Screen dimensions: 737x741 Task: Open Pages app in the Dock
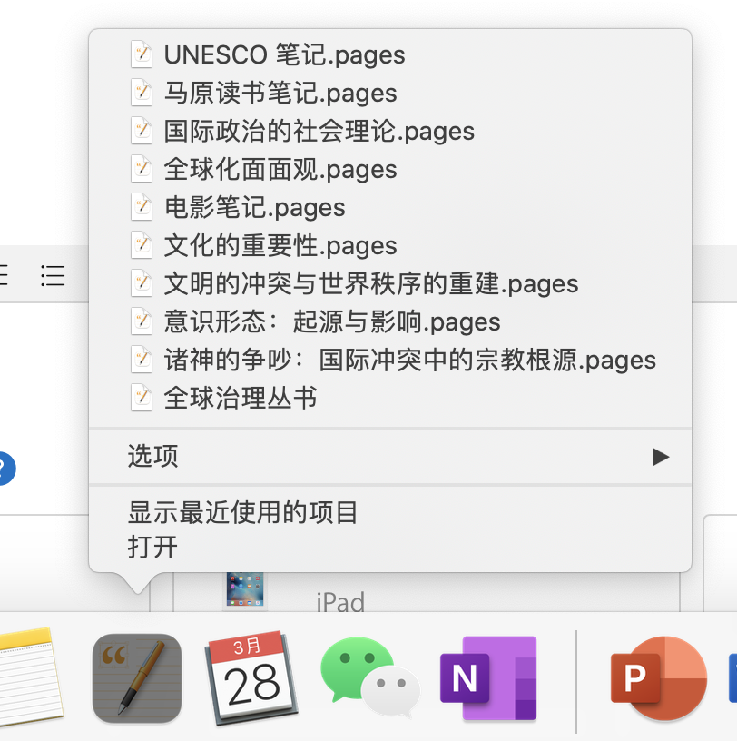pyautogui.click(x=137, y=678)
